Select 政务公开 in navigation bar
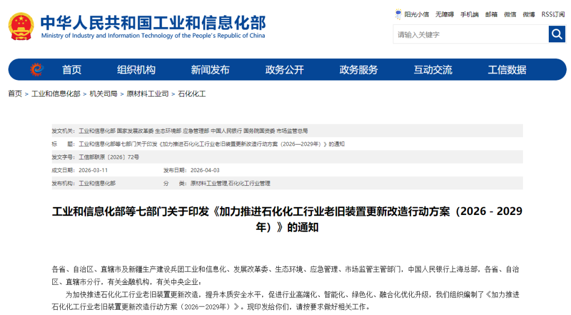This screenshot has width=571, height=315. coord(284,70)
